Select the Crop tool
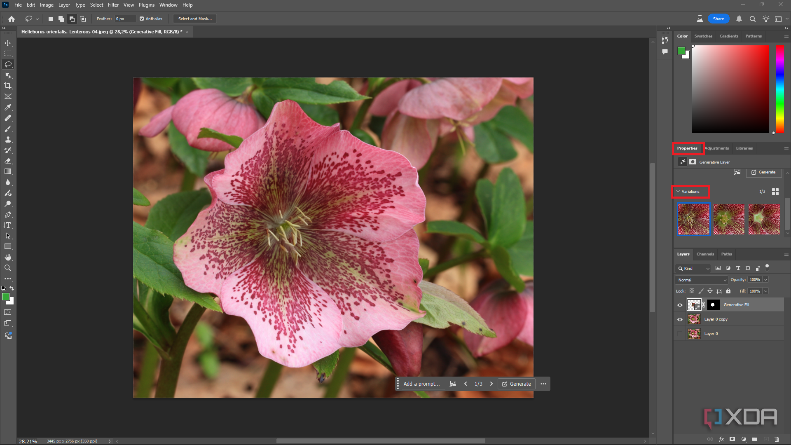This screenshot has height=445, width=791. click(x=8, y=86)
